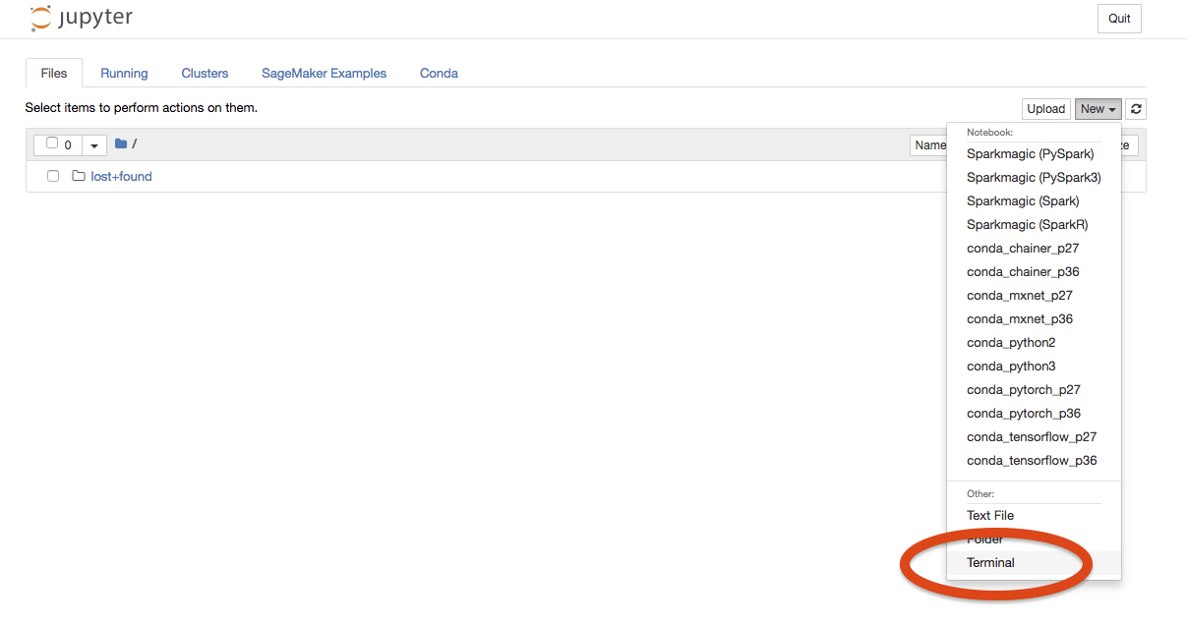Click the lost+found folder icon
This screenshot has width=1187, height=623.
pyautogui.click(x=79, y=177)
